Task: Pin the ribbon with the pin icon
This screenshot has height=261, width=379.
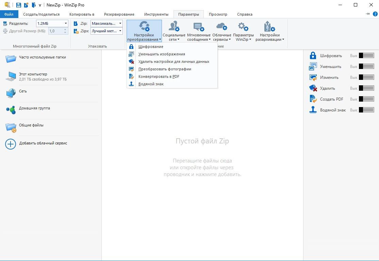Action: coord(368,14)
